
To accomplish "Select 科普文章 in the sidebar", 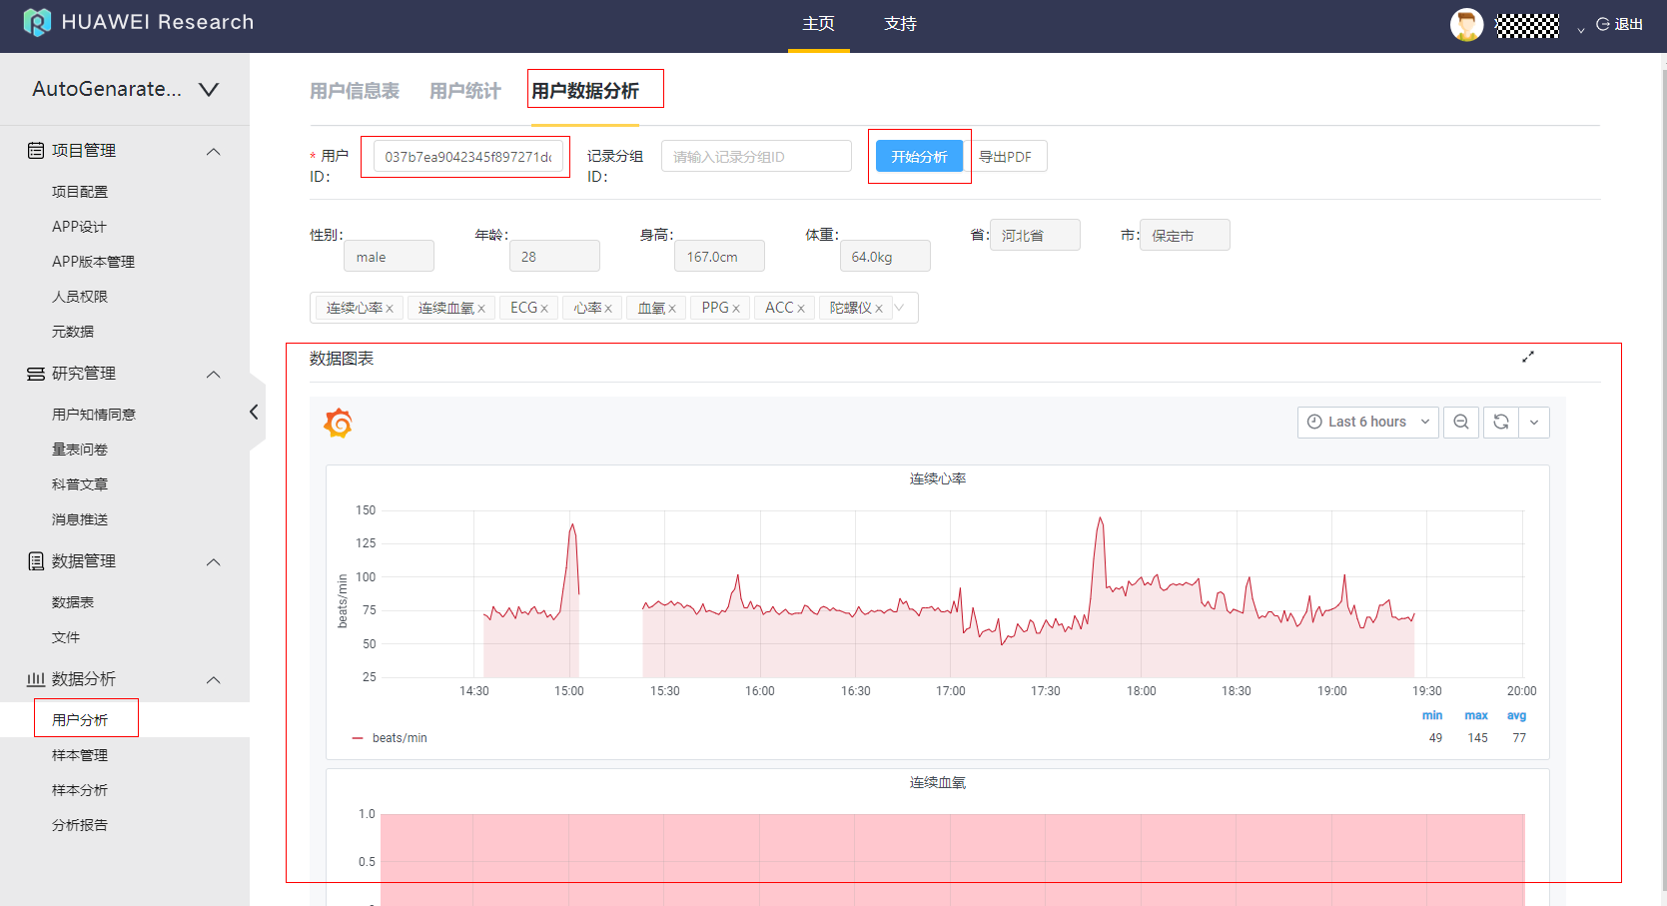I will coord(80,484).
